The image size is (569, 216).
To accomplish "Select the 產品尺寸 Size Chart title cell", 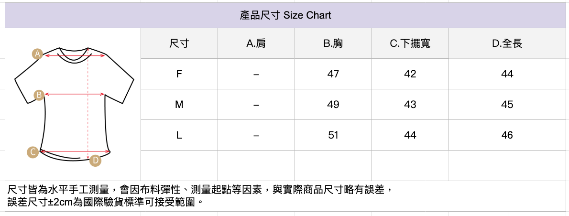I will pos(285,15).
